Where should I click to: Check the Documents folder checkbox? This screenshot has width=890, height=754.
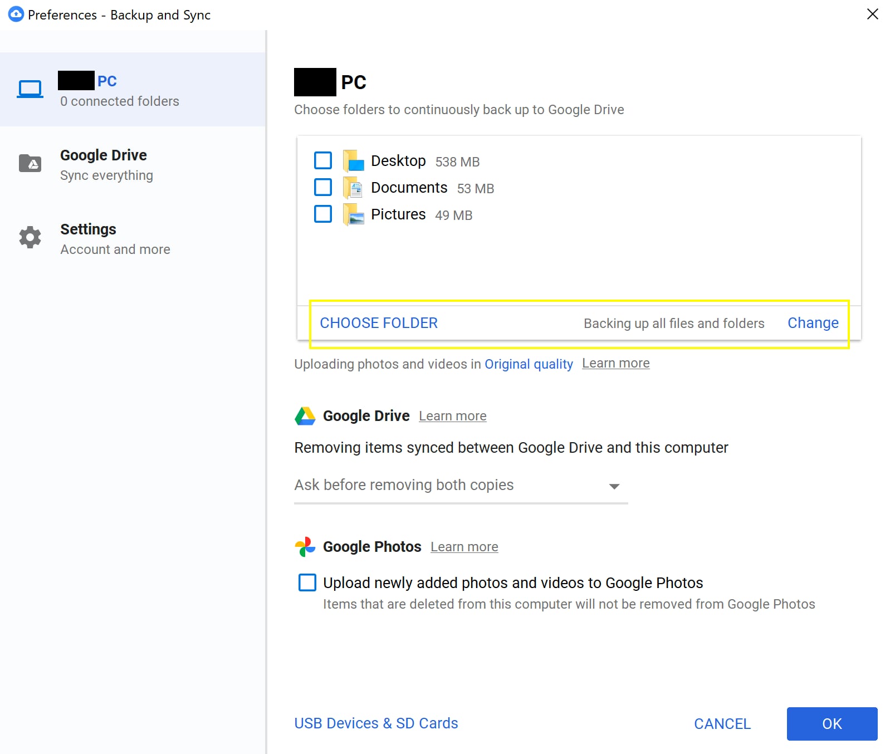(323, 187)
